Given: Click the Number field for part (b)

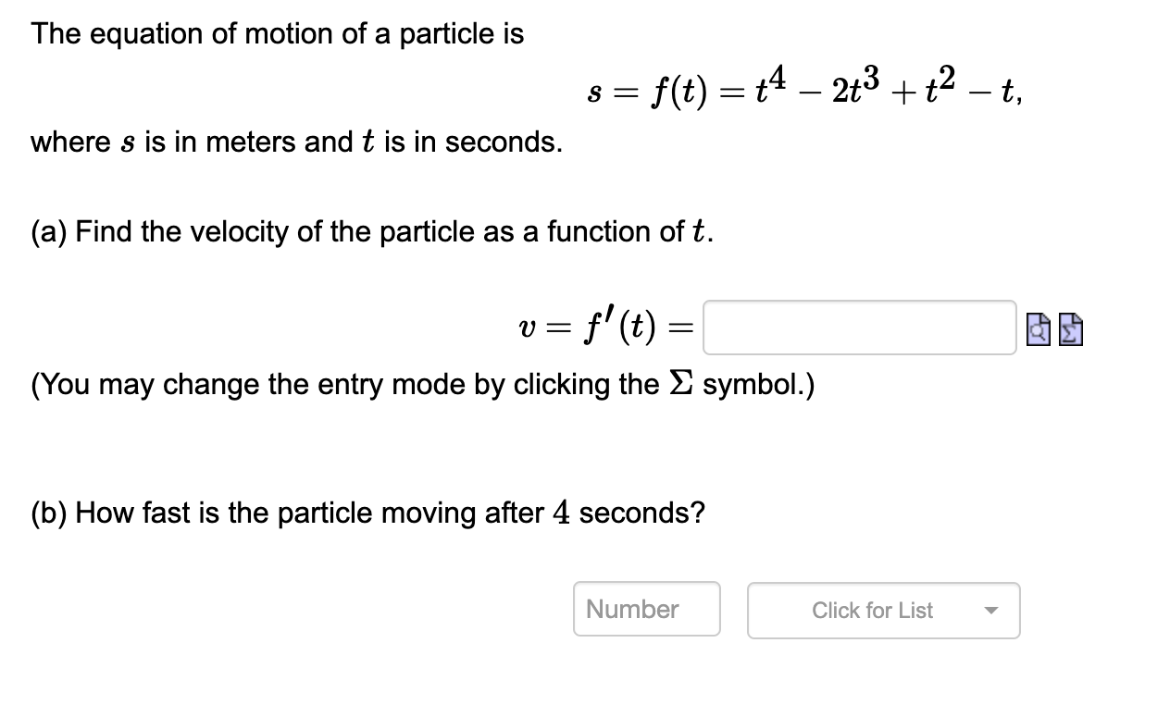Looking at the screenshot, I should [x=646, y=609].
